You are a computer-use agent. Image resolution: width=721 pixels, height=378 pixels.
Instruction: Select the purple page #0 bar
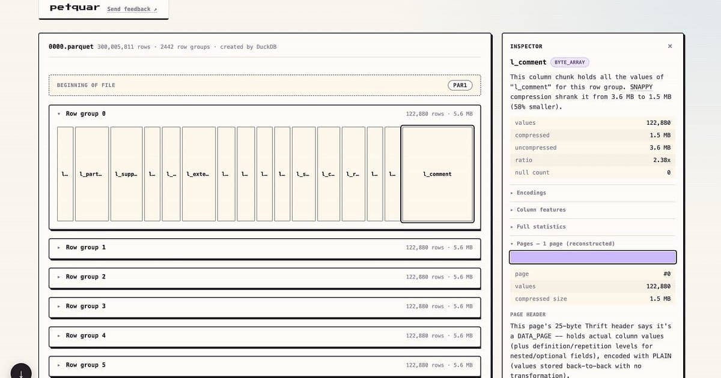592,257
